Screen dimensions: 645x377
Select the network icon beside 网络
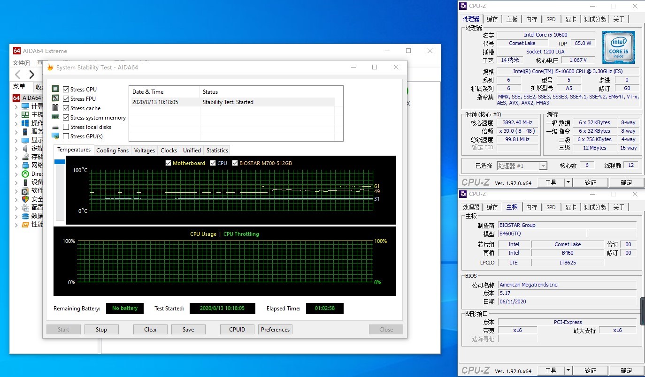point(25,165)
